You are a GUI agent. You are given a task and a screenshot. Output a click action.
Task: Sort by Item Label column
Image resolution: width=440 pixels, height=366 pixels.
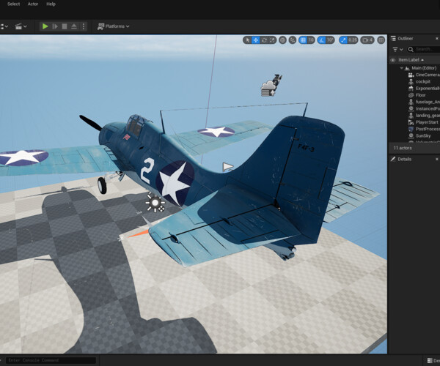(x=411, y=60)
